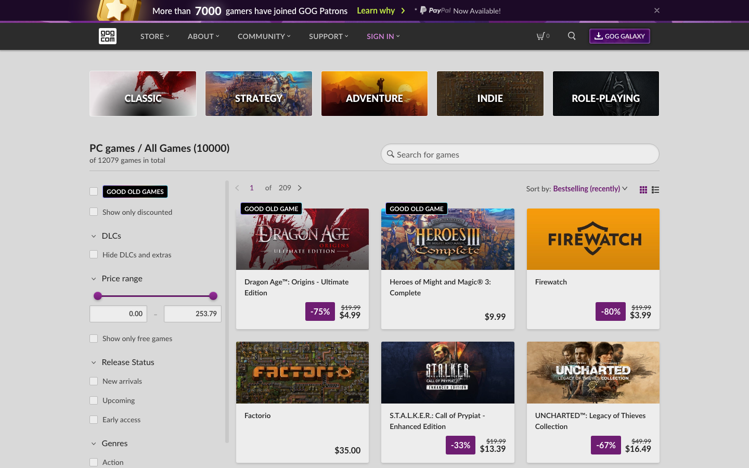Check the New arrivals filter
Image resolution: width=749 pixels, height=468 pixels.
[94, 381]
